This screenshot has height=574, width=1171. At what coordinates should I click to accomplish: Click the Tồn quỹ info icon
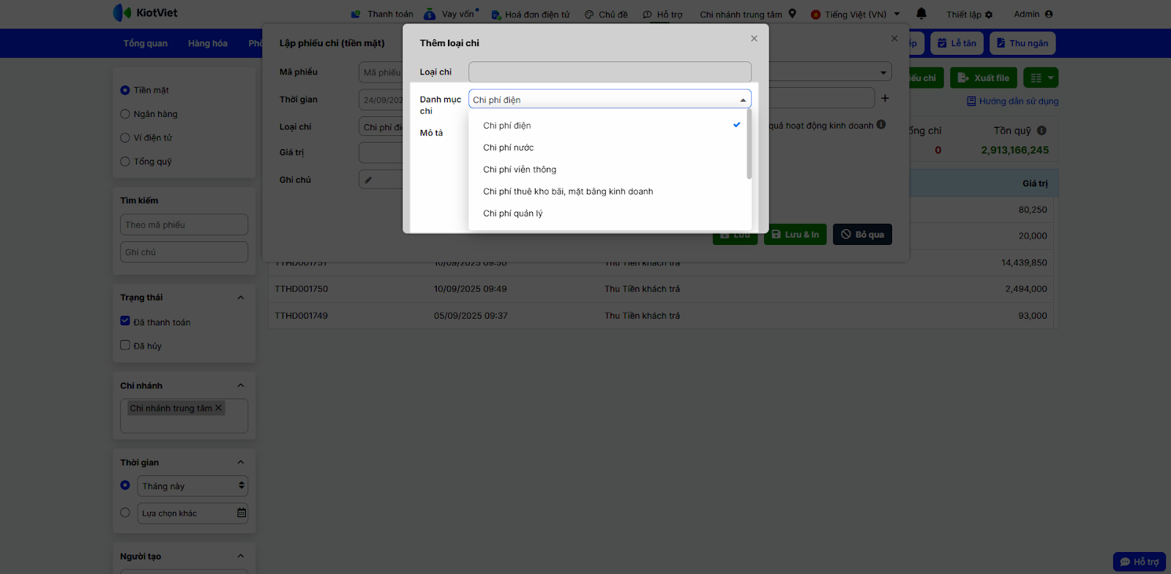point(1041,130)
